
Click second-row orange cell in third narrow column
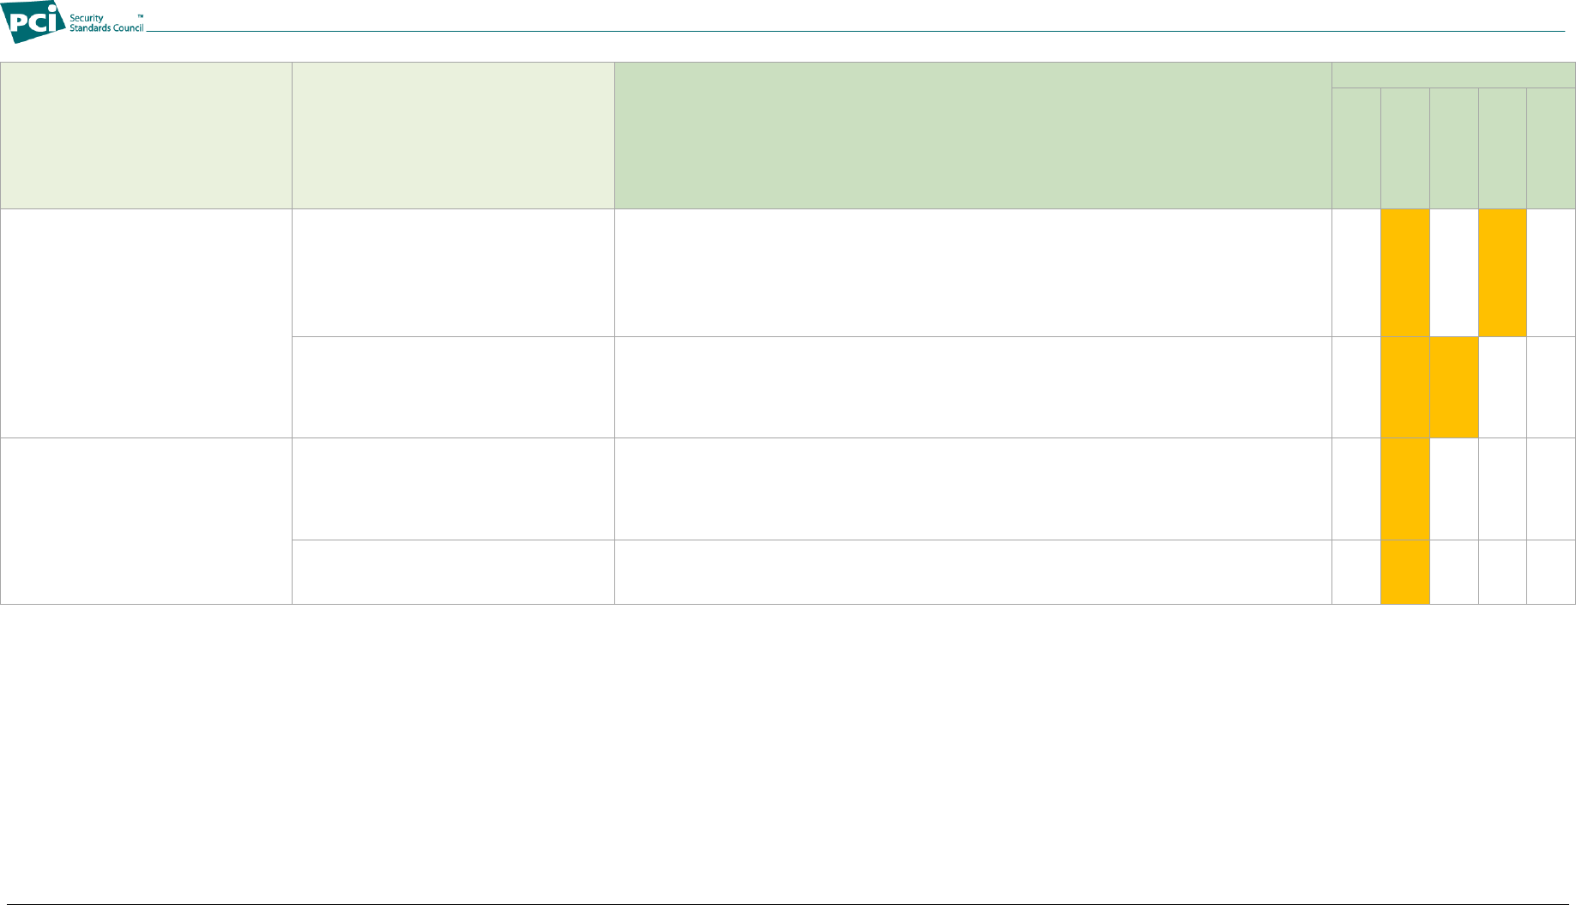[1454, 388]
